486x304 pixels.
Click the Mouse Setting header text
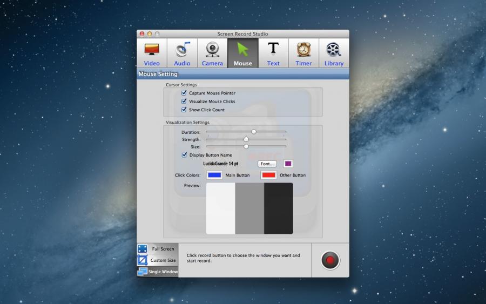point(158,74)
